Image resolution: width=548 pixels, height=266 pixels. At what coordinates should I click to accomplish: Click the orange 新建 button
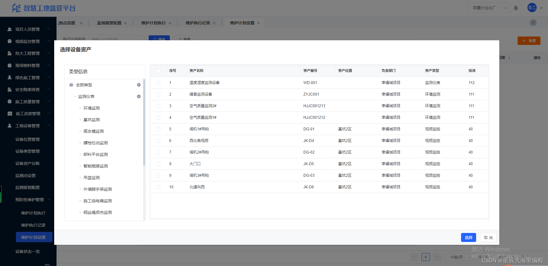[529, 41]
